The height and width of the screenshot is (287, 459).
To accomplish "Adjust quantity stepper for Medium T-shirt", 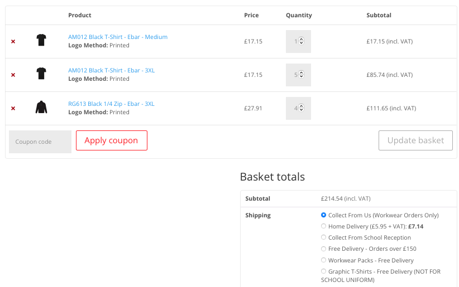I will [301, 41].
